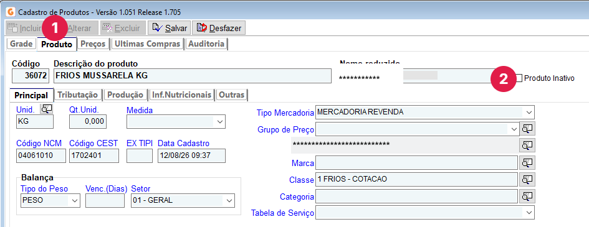Open the Setor dropdown
Screen dimensions: 589x227
[x=229, y=200]
